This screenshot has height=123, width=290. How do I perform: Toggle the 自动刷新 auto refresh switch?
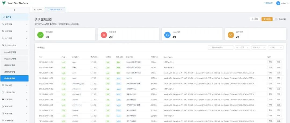click(x=275, y=19)
